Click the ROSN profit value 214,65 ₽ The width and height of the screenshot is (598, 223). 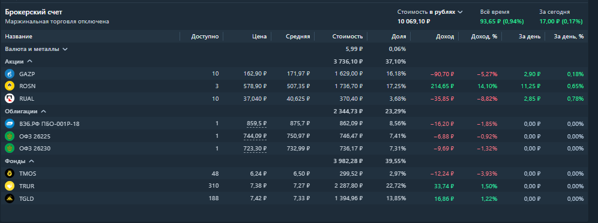coord(442,86)
